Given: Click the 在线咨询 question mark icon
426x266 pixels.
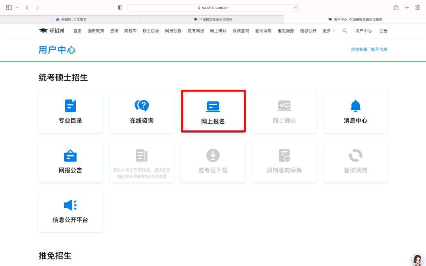Looking at the screenshot, I should (x=142, y=106).
